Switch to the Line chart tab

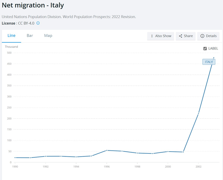coord(11,36)
